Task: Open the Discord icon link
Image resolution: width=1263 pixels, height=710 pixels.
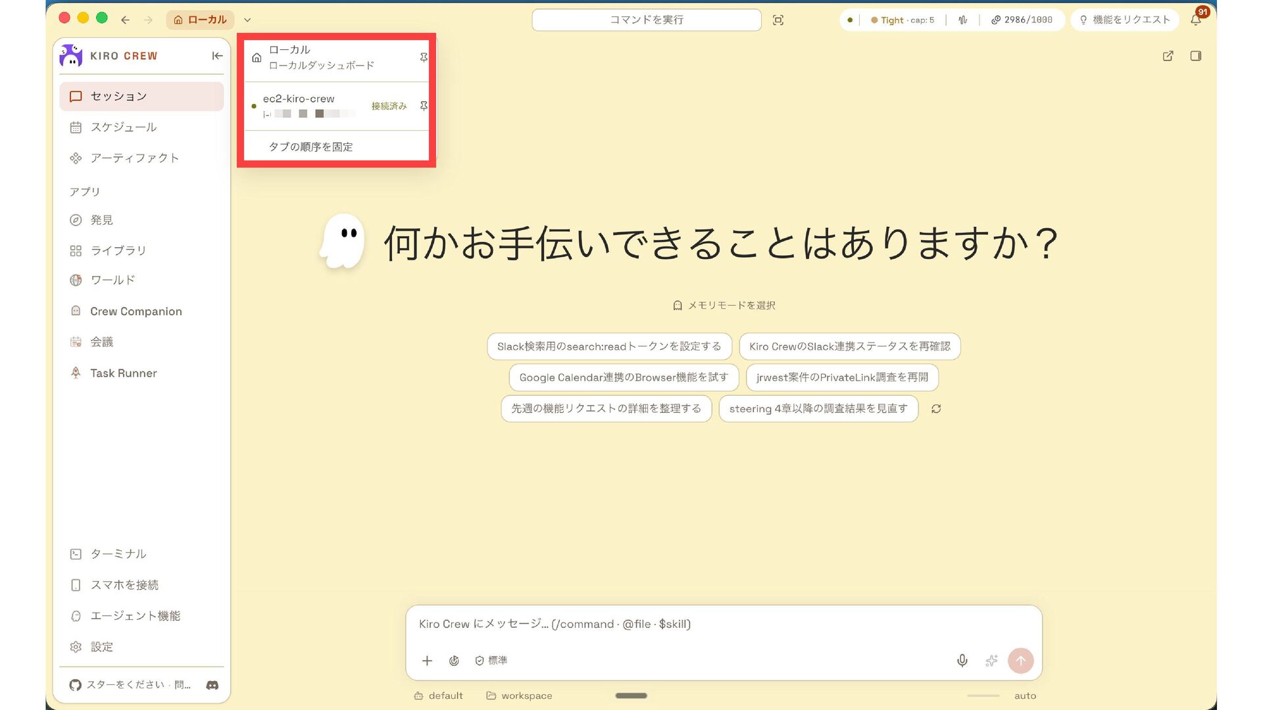Action: (212, 685)
